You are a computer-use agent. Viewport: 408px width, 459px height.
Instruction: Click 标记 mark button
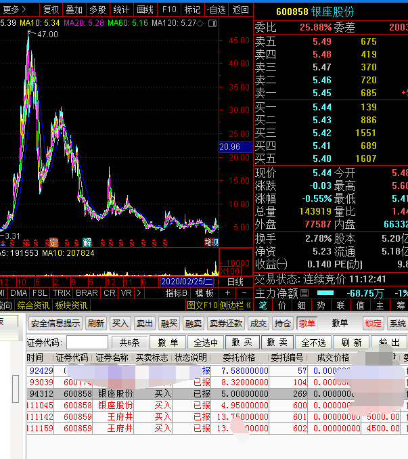[x=192, y=9]
